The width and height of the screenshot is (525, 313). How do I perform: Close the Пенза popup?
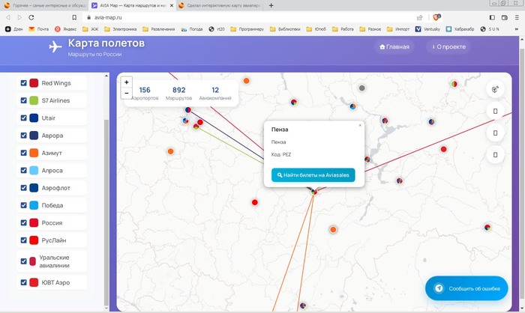pos(360,125)
